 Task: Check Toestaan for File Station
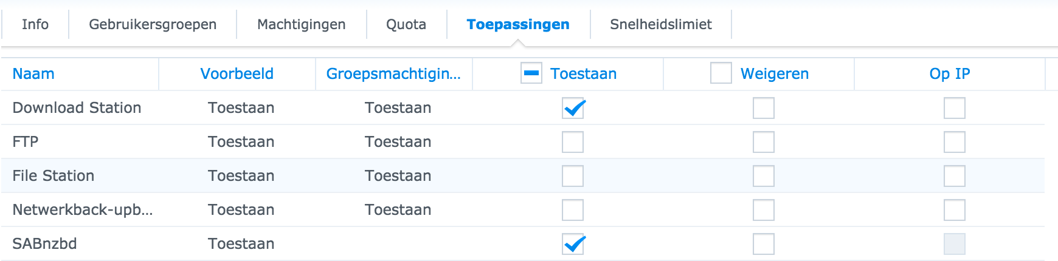click(573, 176)
